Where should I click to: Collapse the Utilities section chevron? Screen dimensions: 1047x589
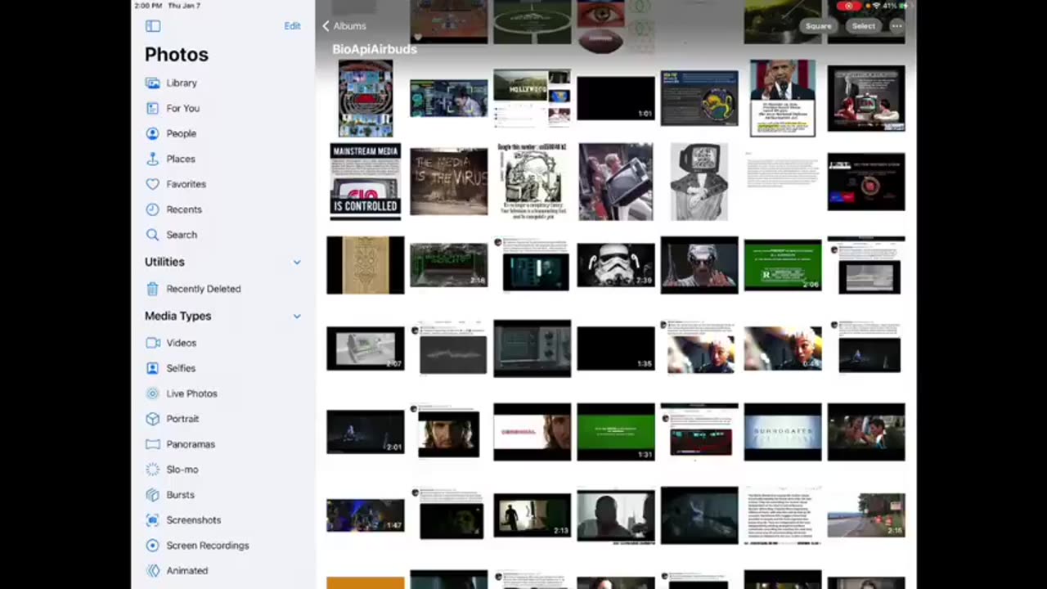click(x=297, y=262)
